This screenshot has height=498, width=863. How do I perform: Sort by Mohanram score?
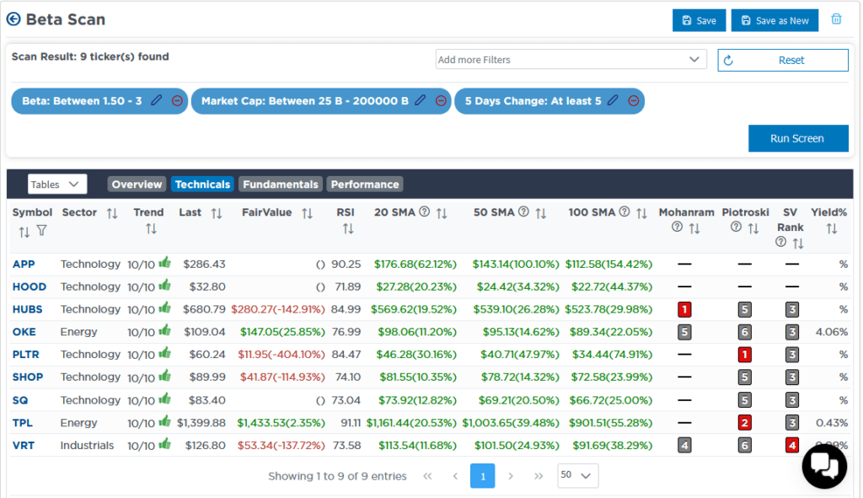(x=694, y=228)
